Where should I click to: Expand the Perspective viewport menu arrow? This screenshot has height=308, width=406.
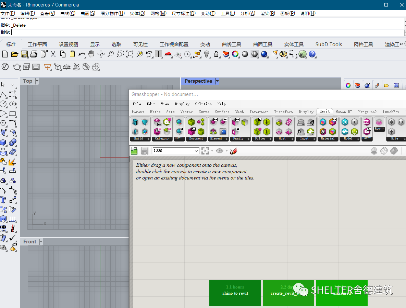tap(217, 81)
